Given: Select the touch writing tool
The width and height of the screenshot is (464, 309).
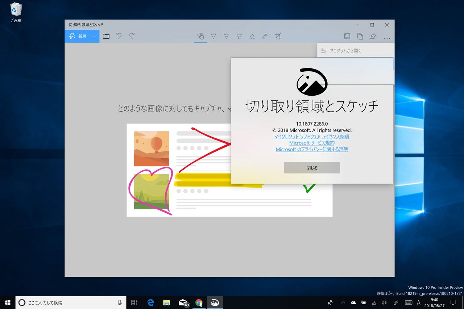Looking at the screenshot, I should click(200, 36).
